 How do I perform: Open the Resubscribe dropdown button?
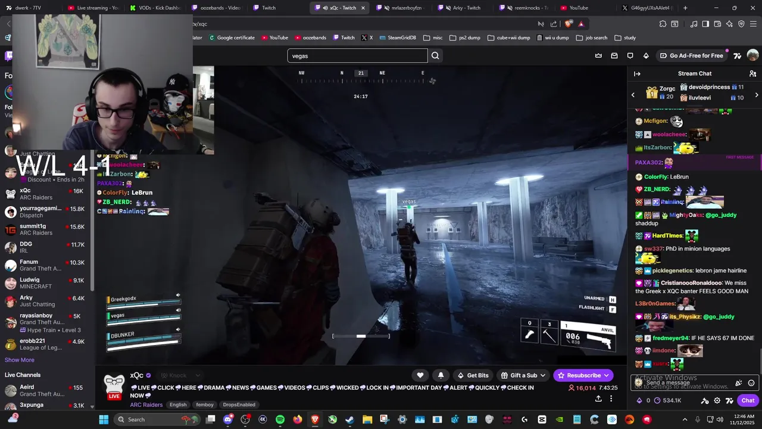(583, 375)
